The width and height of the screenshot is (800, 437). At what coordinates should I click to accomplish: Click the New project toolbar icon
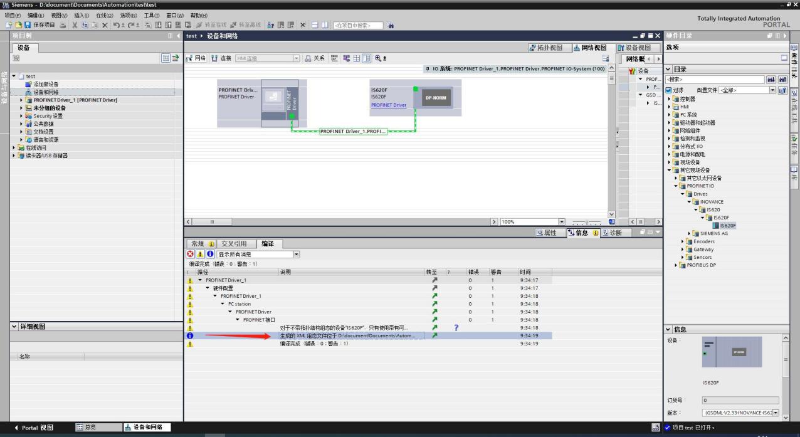click(8, 25)
